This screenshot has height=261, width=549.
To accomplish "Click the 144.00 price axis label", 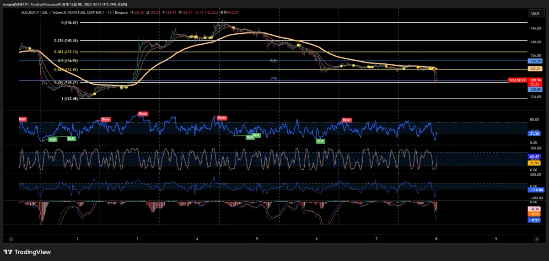I will (x=535, y=28).
